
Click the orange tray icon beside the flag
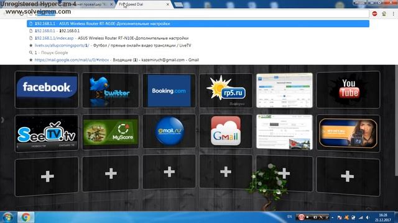[x=346, y=217]
